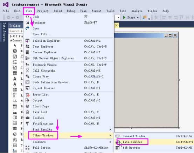194x153 pixels.
Task: Open the Test menu
Action: click(x=123, y=11)
